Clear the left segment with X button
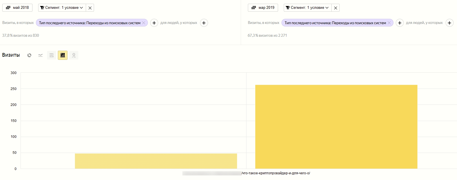 [x=90, y=8]
